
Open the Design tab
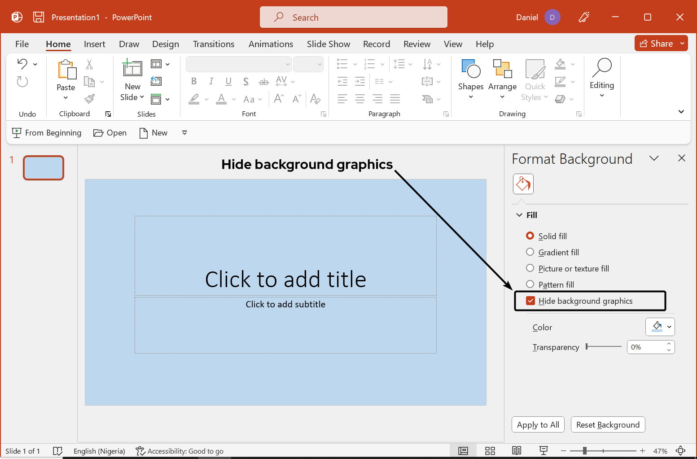(165, 44)
